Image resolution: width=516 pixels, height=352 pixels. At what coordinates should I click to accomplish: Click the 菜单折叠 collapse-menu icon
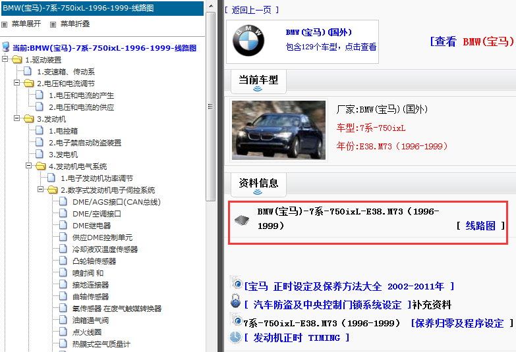click(x=53, y=24)
